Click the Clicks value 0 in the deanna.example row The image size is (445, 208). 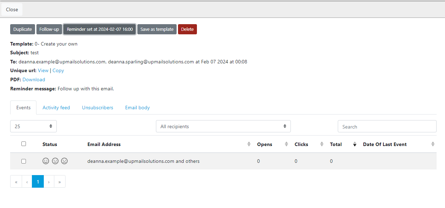pyautogui.click(x=296, y=161)
